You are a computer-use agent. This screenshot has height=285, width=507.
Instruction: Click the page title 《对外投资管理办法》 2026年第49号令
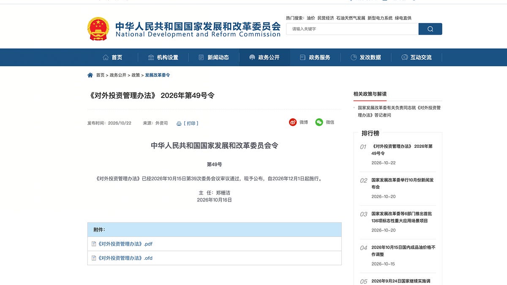pos(151,95)
